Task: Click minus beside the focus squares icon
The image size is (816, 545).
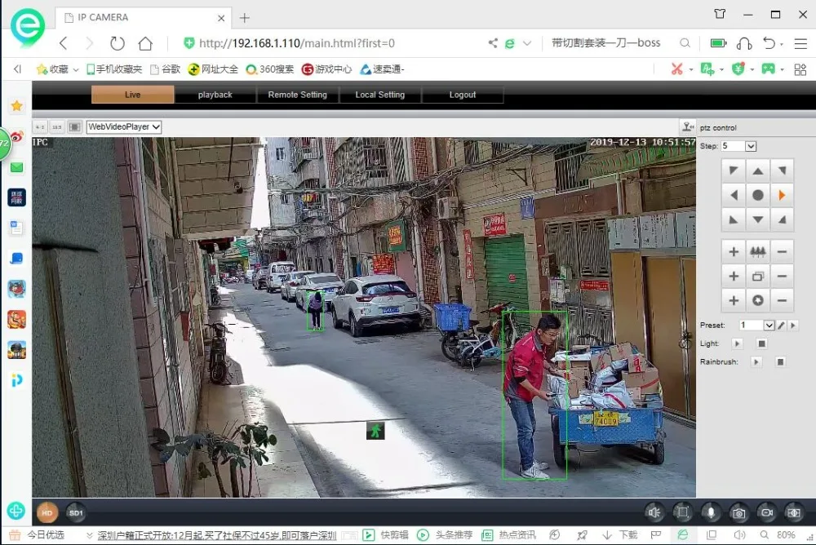Action: [x=782, y=277]
